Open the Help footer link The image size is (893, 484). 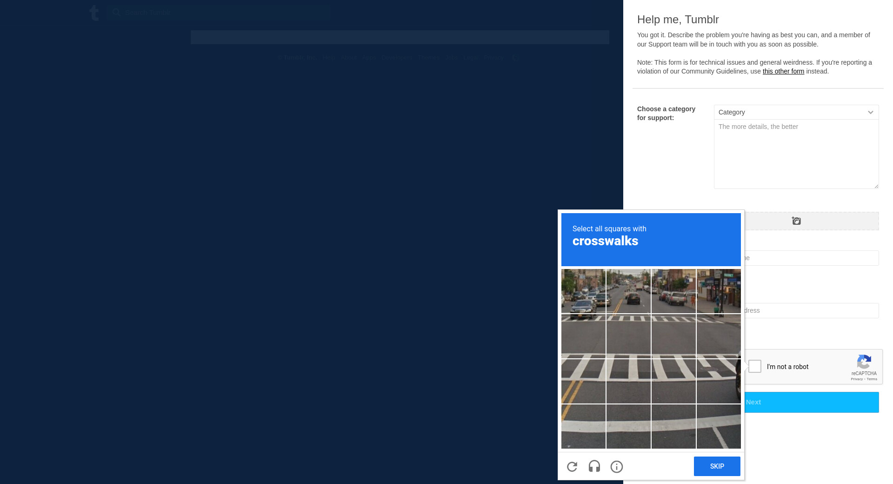pyautogui.click(x=329, y=58)
